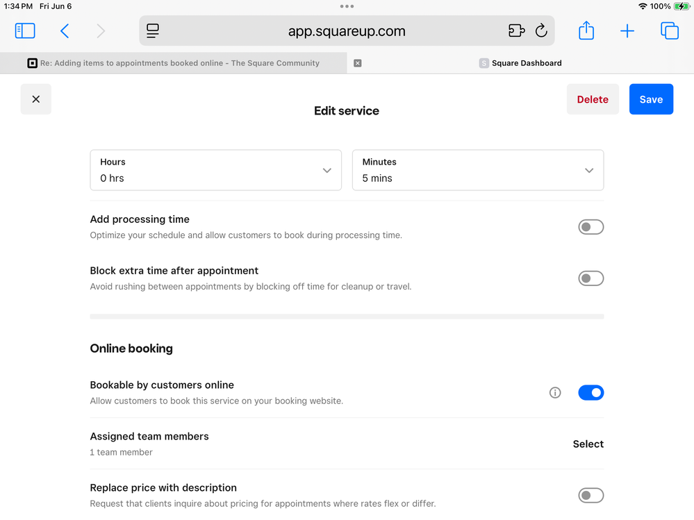This screenshot has height=520, width=694.
Task: Enable Add processing time toggle
Action: 590,227
